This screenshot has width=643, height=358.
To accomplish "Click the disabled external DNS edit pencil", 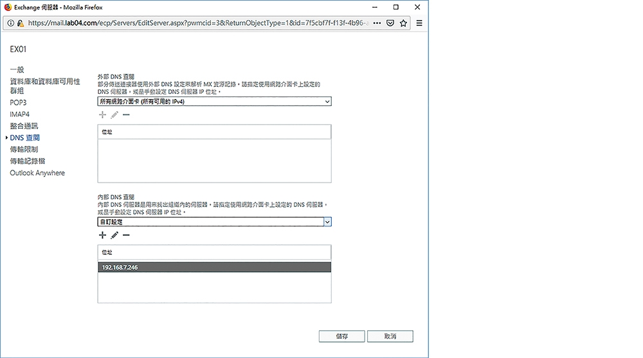I will tap(114, 115).
